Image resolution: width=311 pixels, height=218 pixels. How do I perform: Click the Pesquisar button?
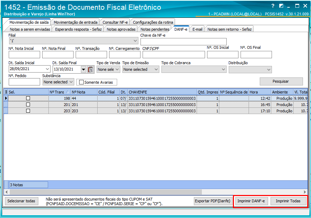pos(281,81)
